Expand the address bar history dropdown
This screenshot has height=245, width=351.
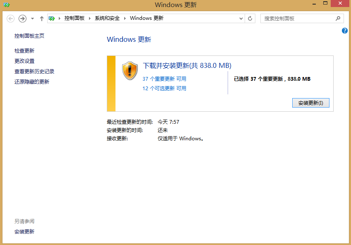[x=242, y=19]
